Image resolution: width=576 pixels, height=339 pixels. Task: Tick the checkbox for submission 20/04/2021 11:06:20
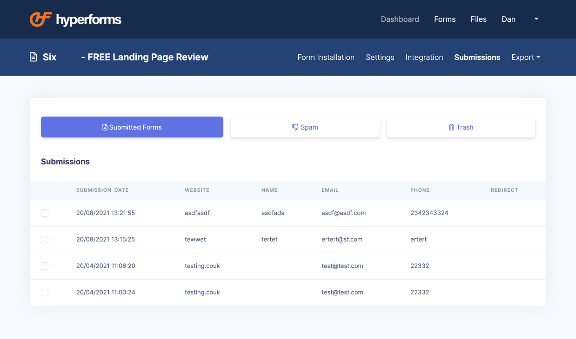pyautogui.click(x=45, y=266)
